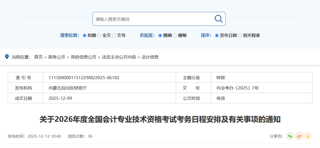Select 全文 search position radio button
Image resolution: width=320 pixels, height=148 pixels.
[x=99, y=36]
